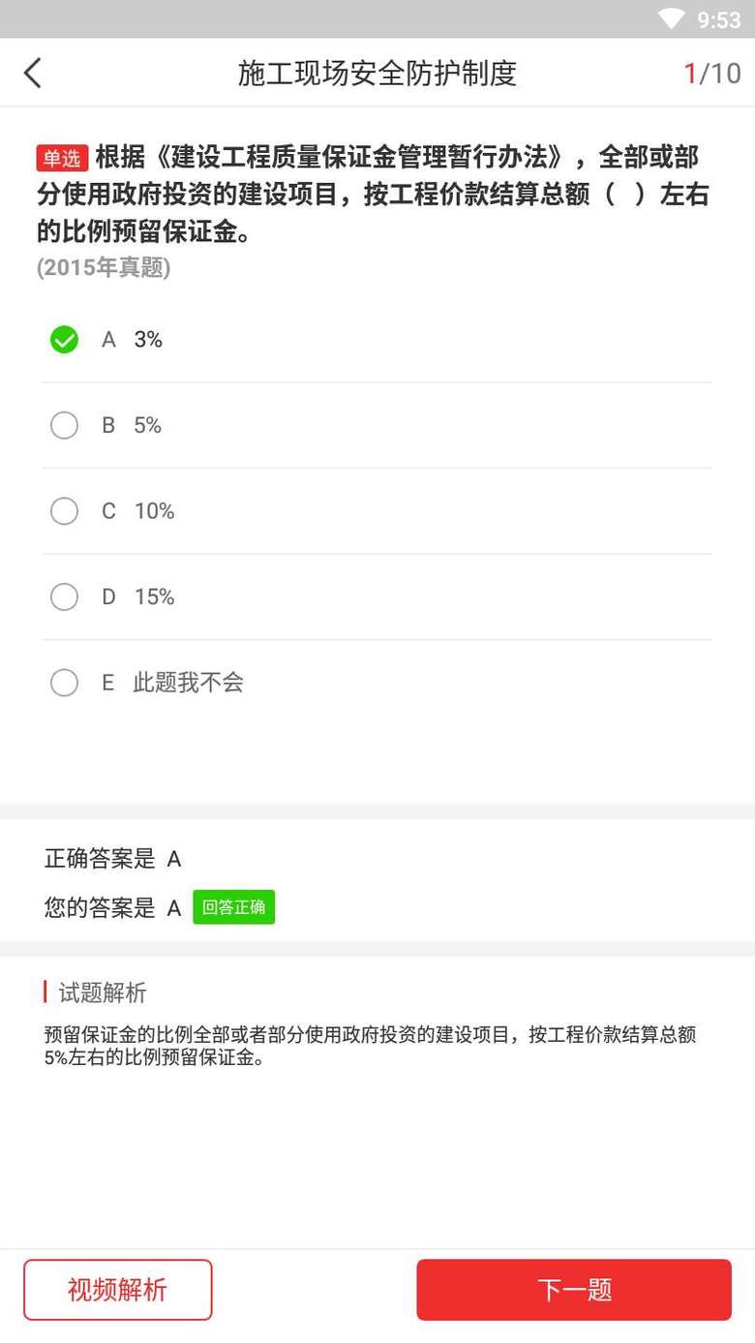Tap the red 单选 question type badge
The height and width of the screenshot is (1343, 755).
[62, 158]
